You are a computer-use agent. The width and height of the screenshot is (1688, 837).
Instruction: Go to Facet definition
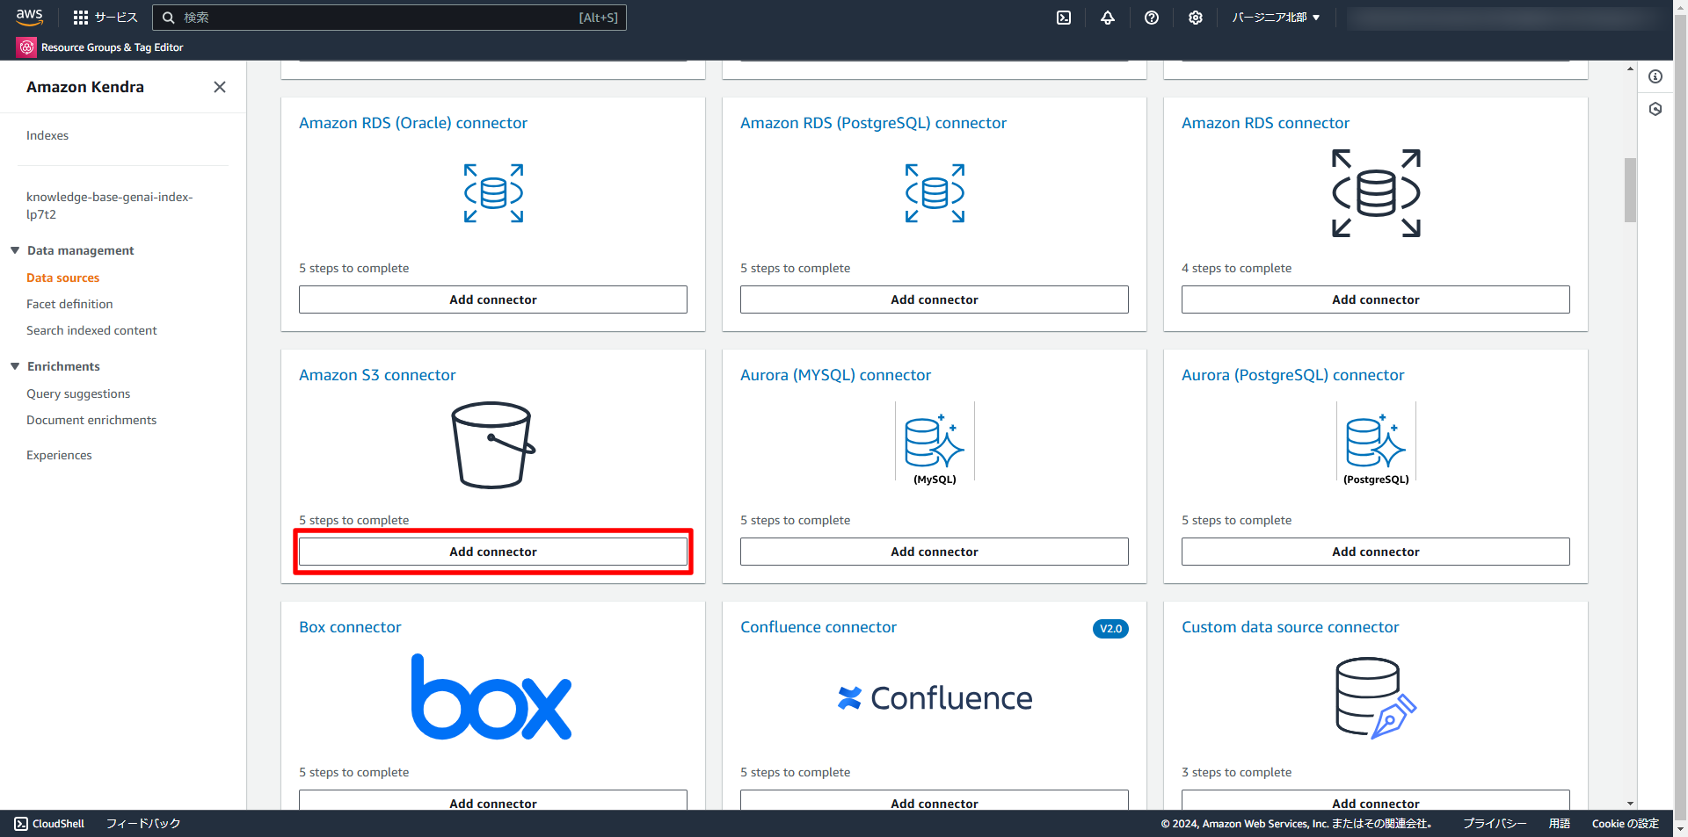coord(69,304)
